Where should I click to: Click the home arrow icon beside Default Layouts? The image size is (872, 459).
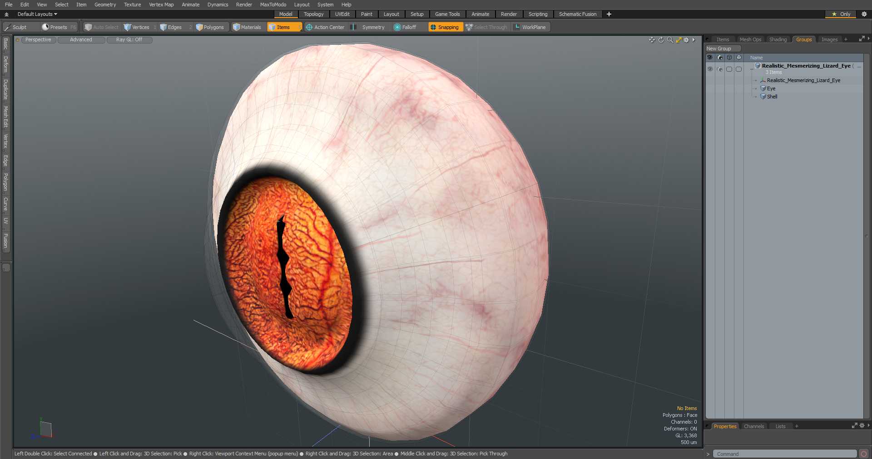(6, 14)
